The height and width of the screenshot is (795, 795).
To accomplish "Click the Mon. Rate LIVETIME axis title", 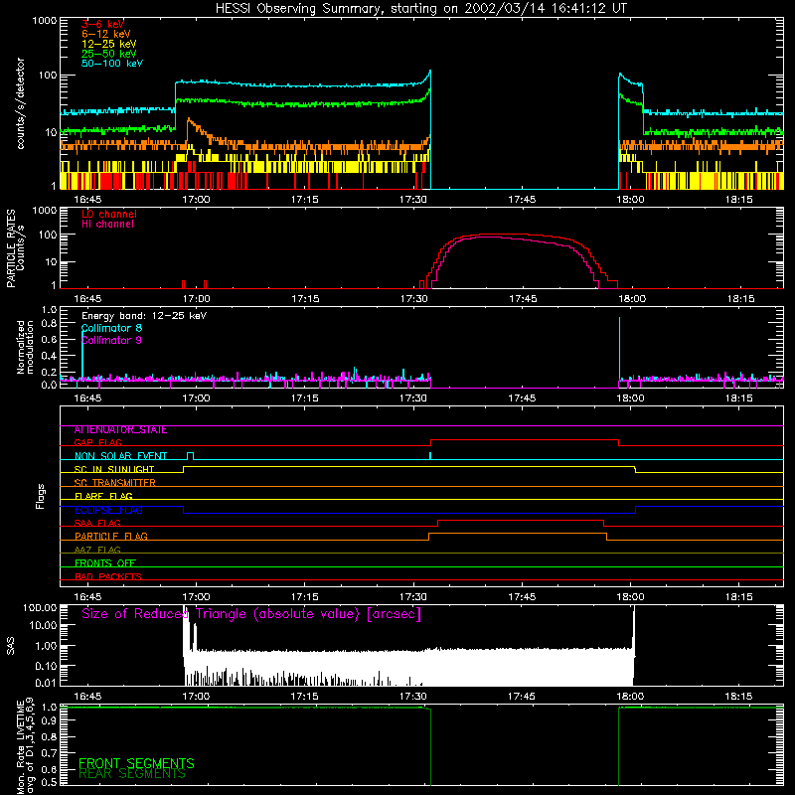I will tap(26, 747).
